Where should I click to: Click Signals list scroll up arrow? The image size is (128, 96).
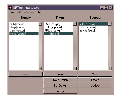(x=40, y=24)
